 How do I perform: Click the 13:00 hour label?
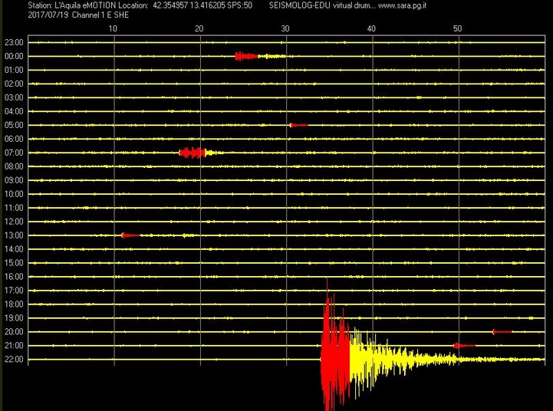point(14,235)
